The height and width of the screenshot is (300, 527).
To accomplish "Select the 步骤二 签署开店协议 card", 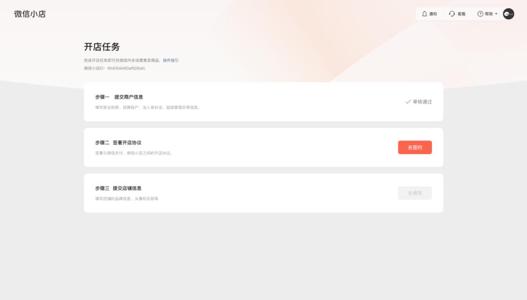I will click(263, 147).
